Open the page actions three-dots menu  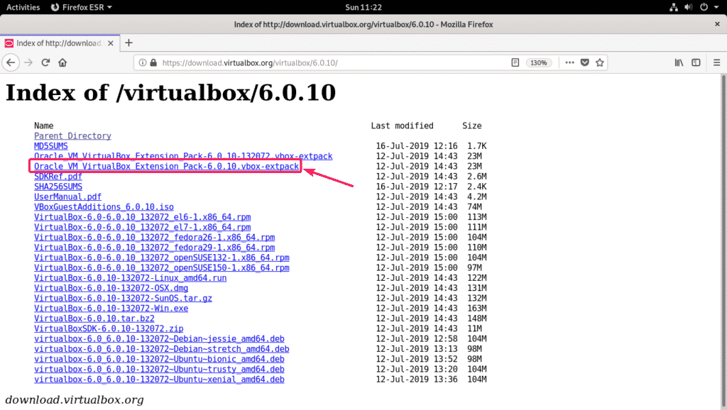(569, 62)
